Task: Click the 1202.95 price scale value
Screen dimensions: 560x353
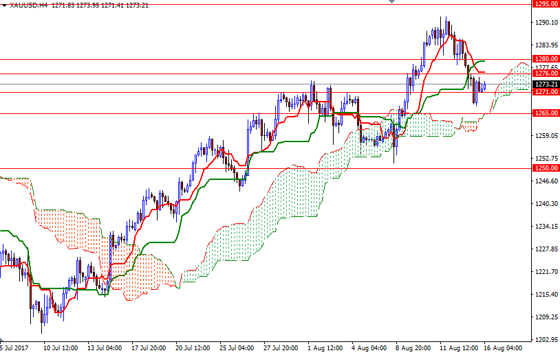Action: point(546,339)
